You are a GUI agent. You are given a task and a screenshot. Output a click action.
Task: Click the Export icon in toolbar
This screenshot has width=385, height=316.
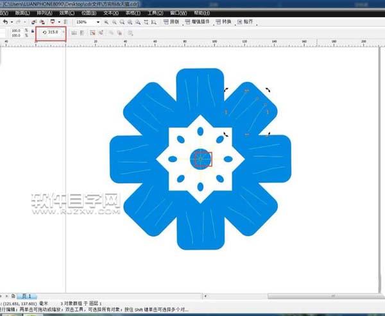pos(42,22)
